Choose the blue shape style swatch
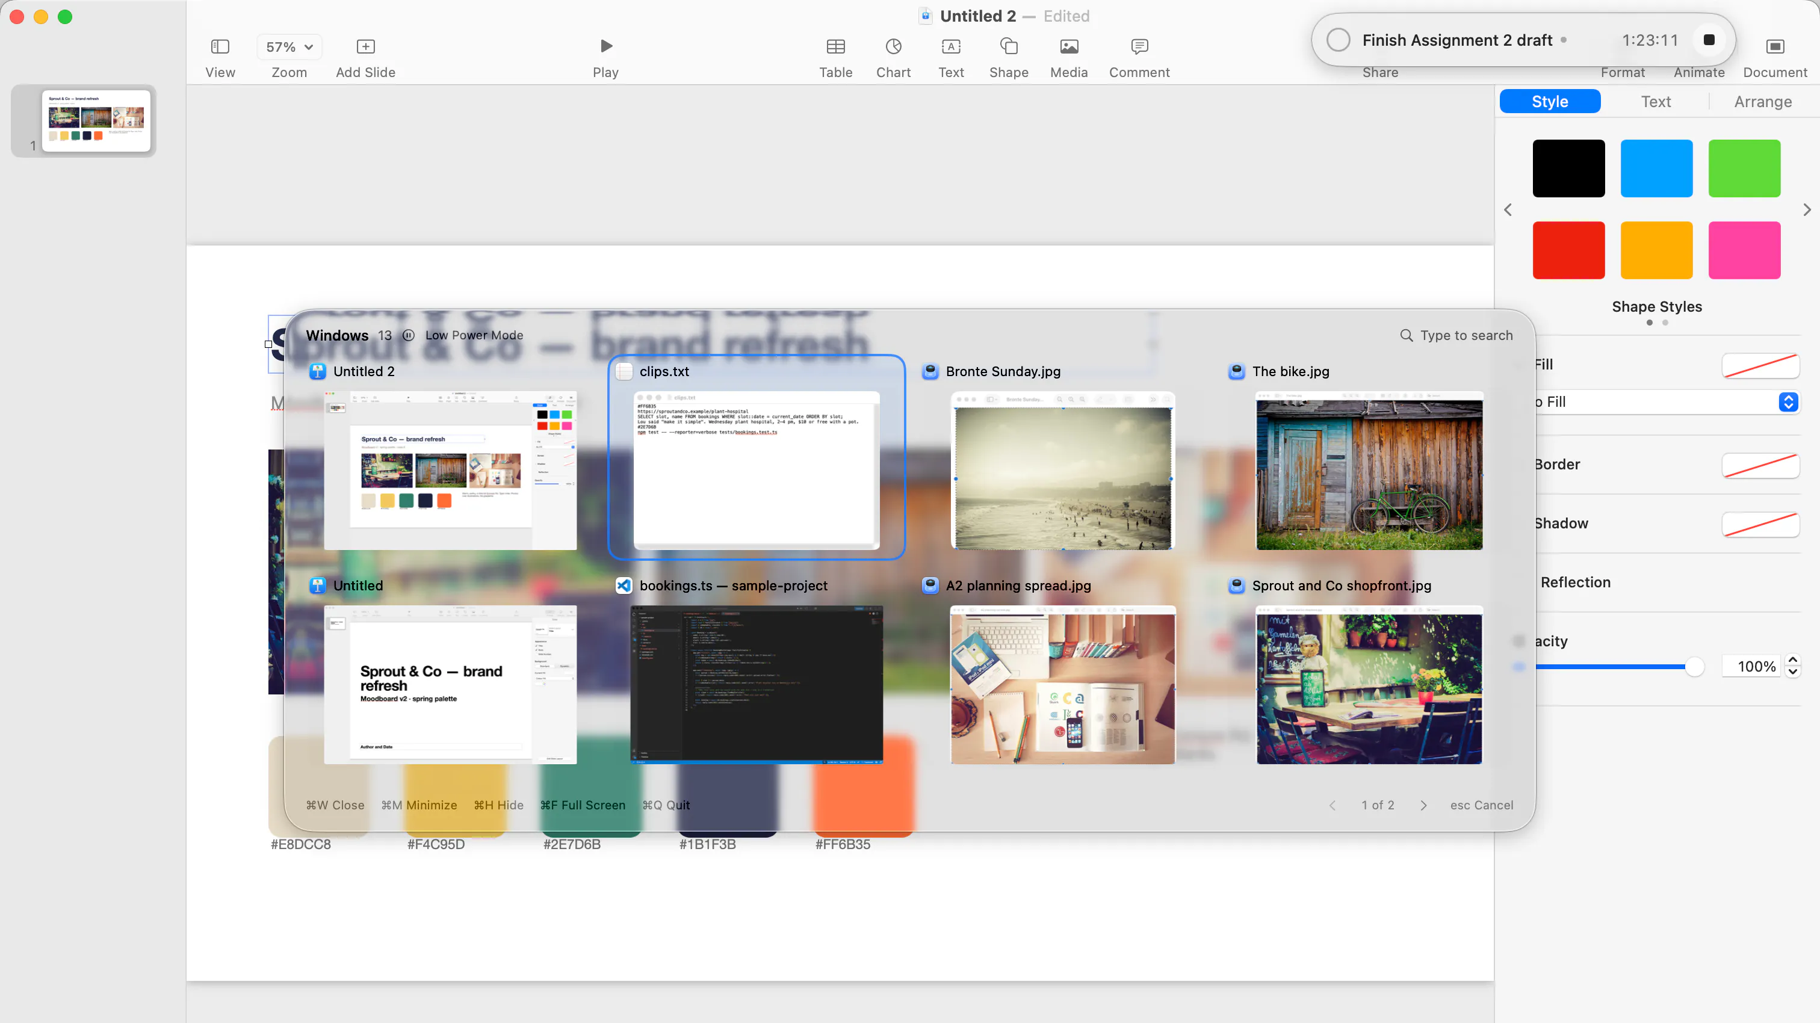This screenshot has height=1023, width=1820. tap(1656, 168)
